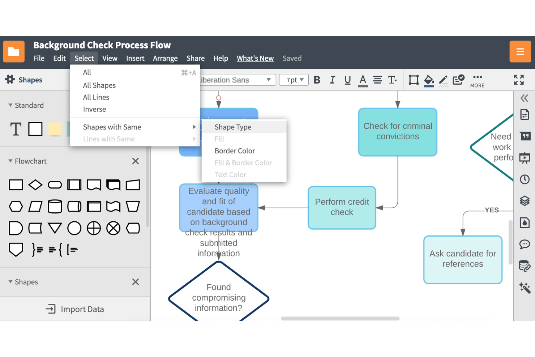
Task: Open revision history clock icon
Action: click(525, 179)
